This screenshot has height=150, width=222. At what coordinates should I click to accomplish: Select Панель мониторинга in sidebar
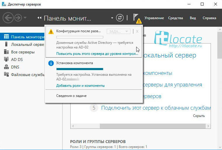click(22, 37)
